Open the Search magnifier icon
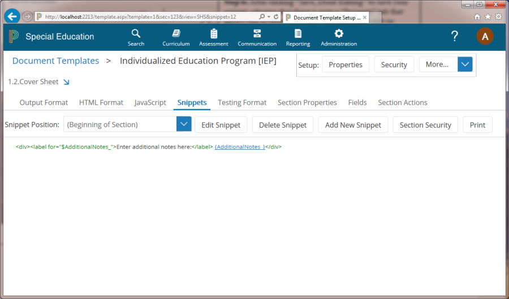 point(136,34)
